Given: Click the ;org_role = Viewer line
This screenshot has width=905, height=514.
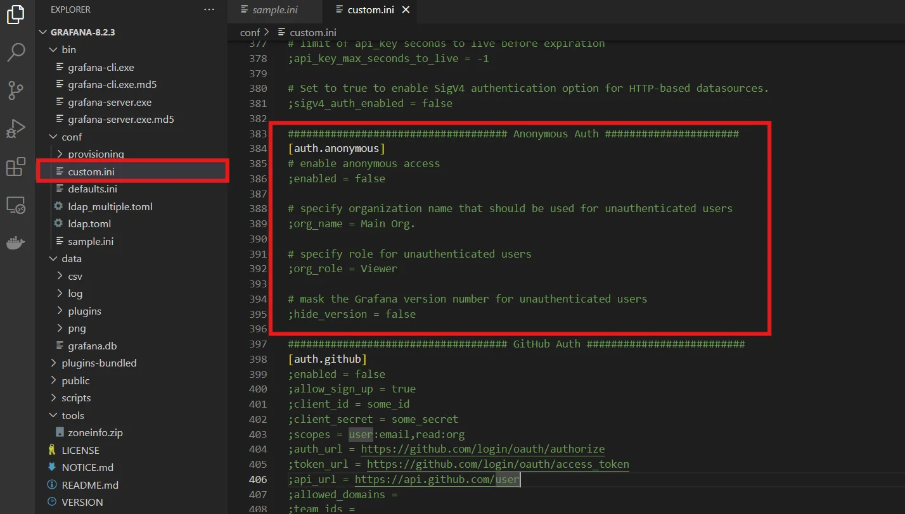Looking at the screenshot, I should click(343, 268).
